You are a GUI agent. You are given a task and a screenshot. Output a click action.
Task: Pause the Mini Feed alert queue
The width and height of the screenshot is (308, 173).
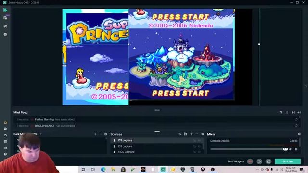287,112
